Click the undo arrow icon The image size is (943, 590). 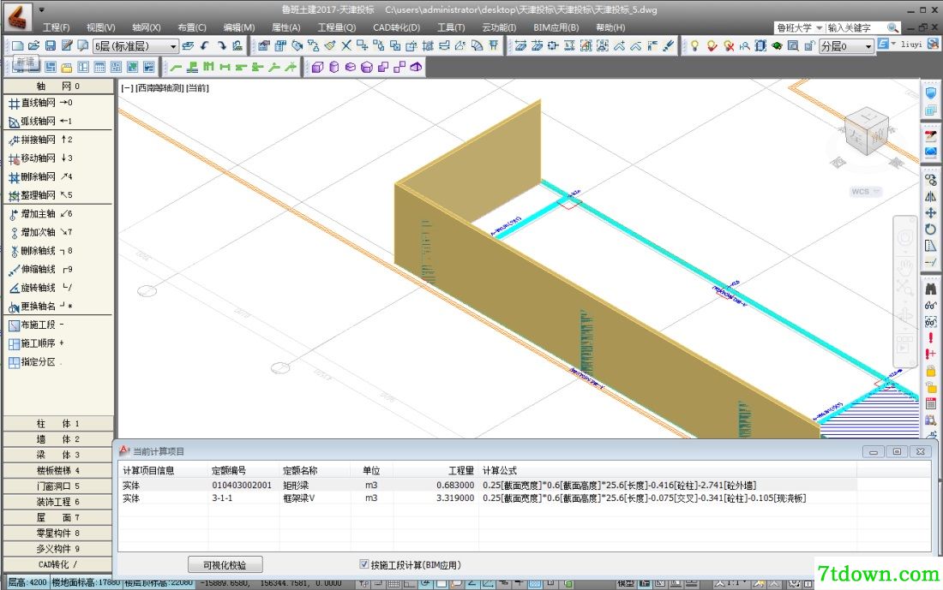(x=205, y=45)
